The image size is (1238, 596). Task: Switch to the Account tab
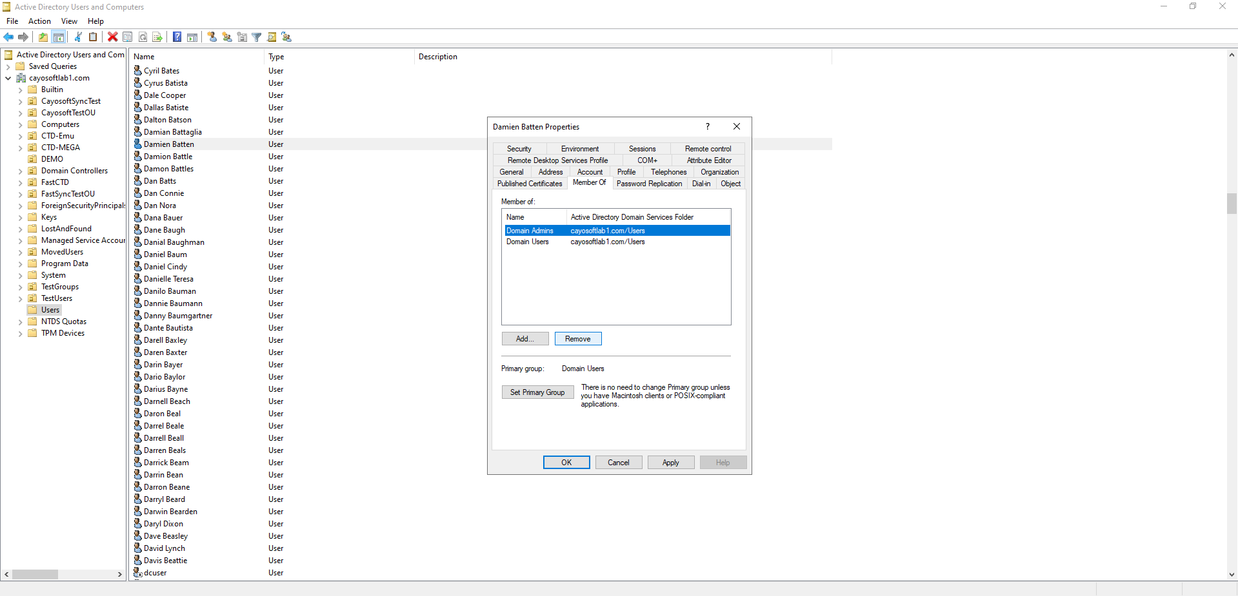click(x=590, y=172)
